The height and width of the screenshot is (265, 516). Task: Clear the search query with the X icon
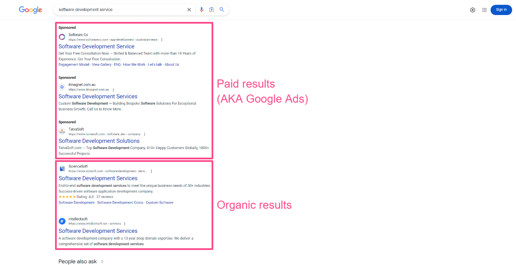(189, 9)
